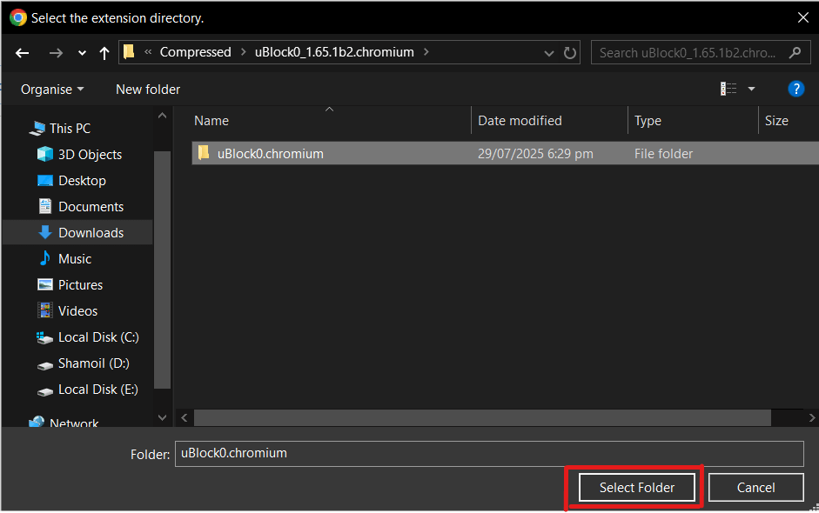
Task: Change the view layout icon
Action: (x=728, y=89)
